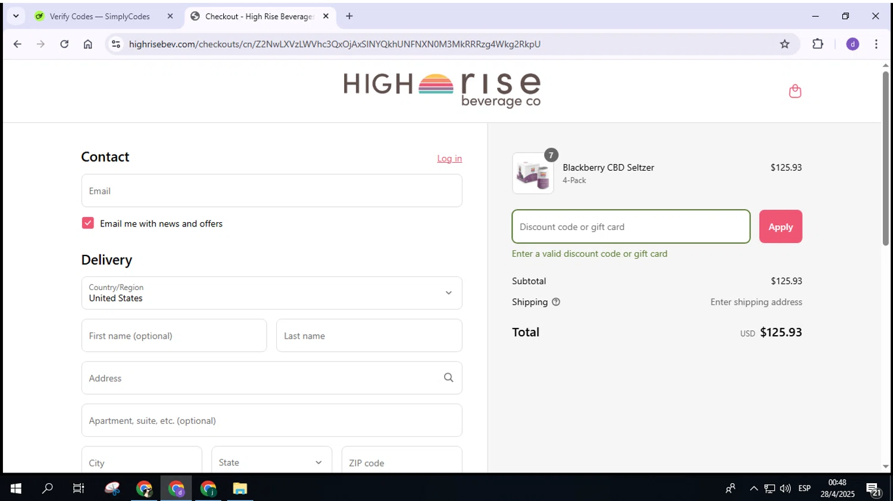Screen dimensions: 893x501
Task: Open Task View on the taskbar
Action: (x=79, y=489)
